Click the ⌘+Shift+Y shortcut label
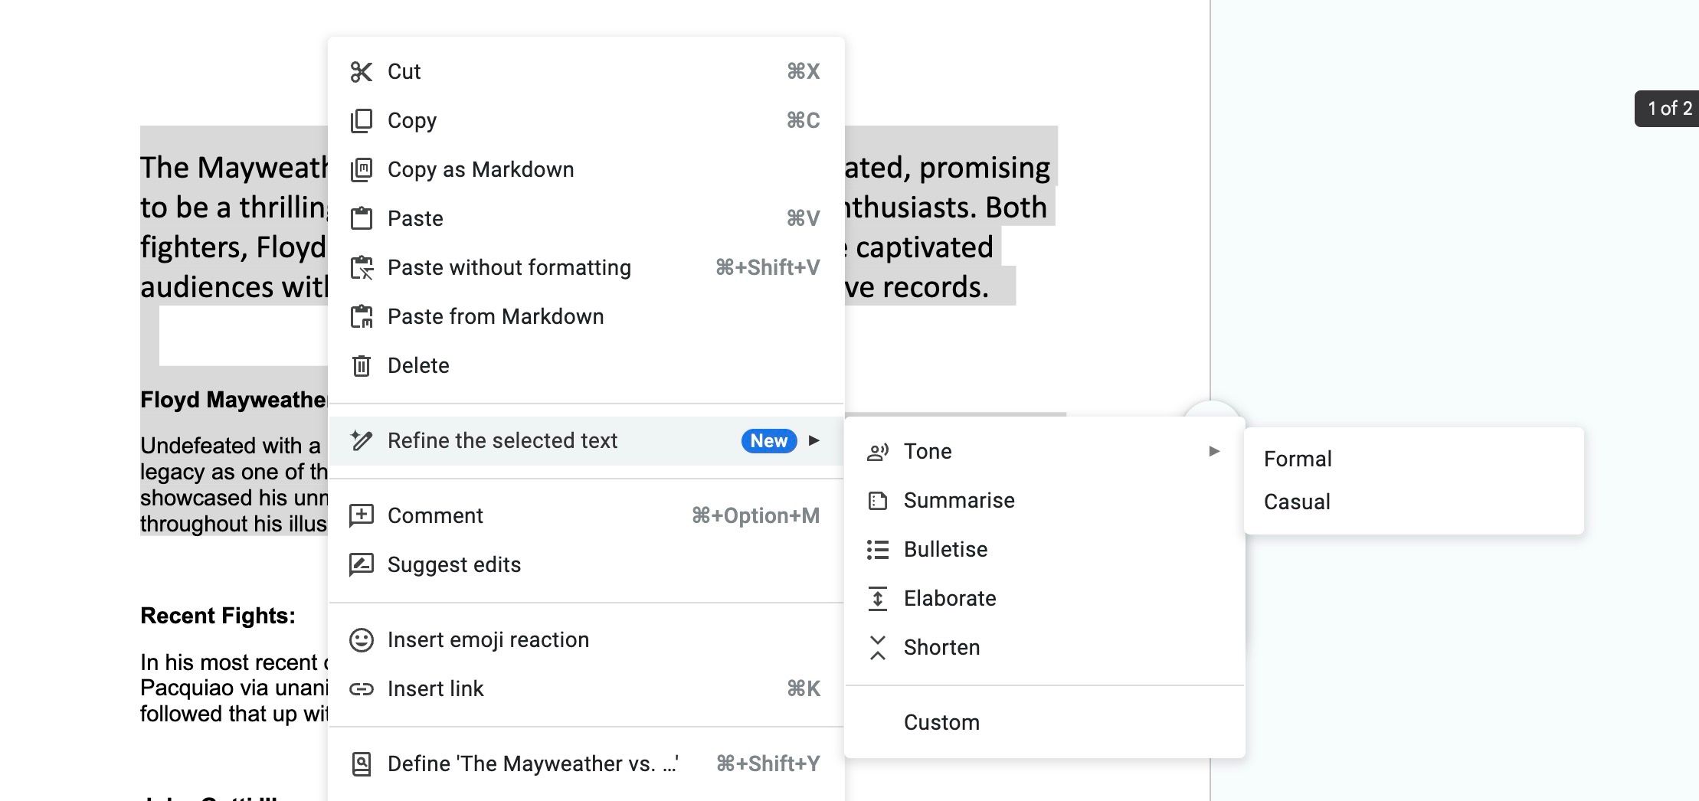1699x801 pixels. tap(768, 763)
